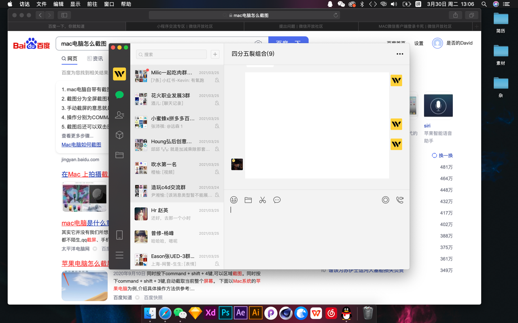Image resolution: width=518 pixels, height=323 pixels.
Task: Click the Safari sidebar toggle button
Action: point(64,15)
